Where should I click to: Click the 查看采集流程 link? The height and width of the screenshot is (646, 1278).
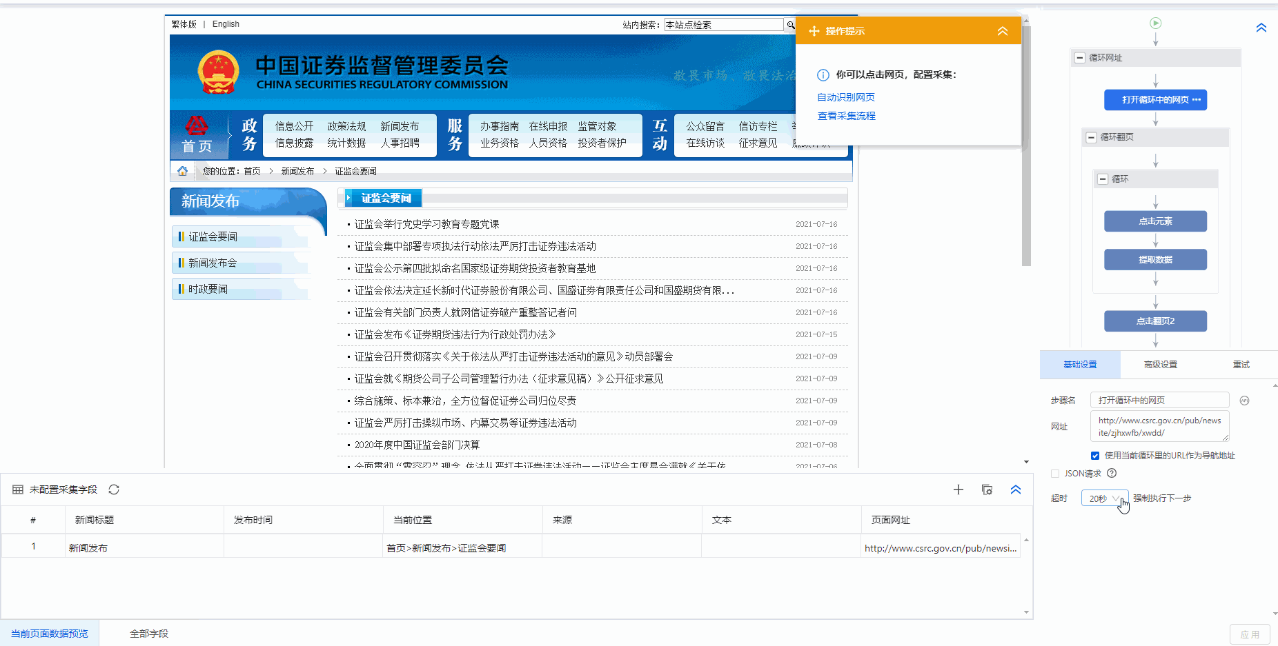click(x=846, y=116)
